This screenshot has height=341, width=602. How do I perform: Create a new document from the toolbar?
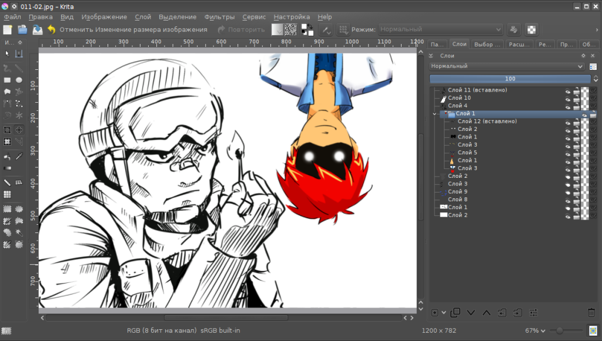pos(8,29)
